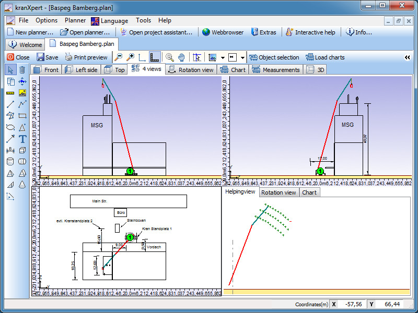Open the arrow-box dropdown in toolbar
Image resolution: width=418 pixels, height=313 pixels.
[x=242, y=57]
